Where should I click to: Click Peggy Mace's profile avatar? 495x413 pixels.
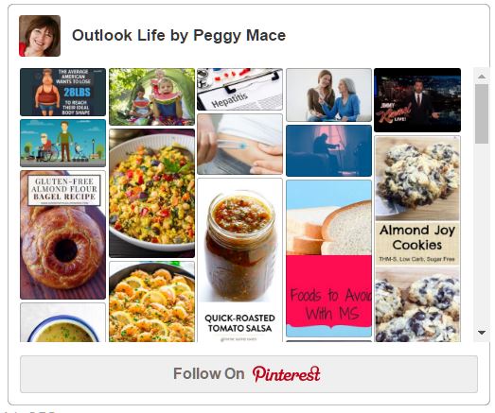point(40,36)
